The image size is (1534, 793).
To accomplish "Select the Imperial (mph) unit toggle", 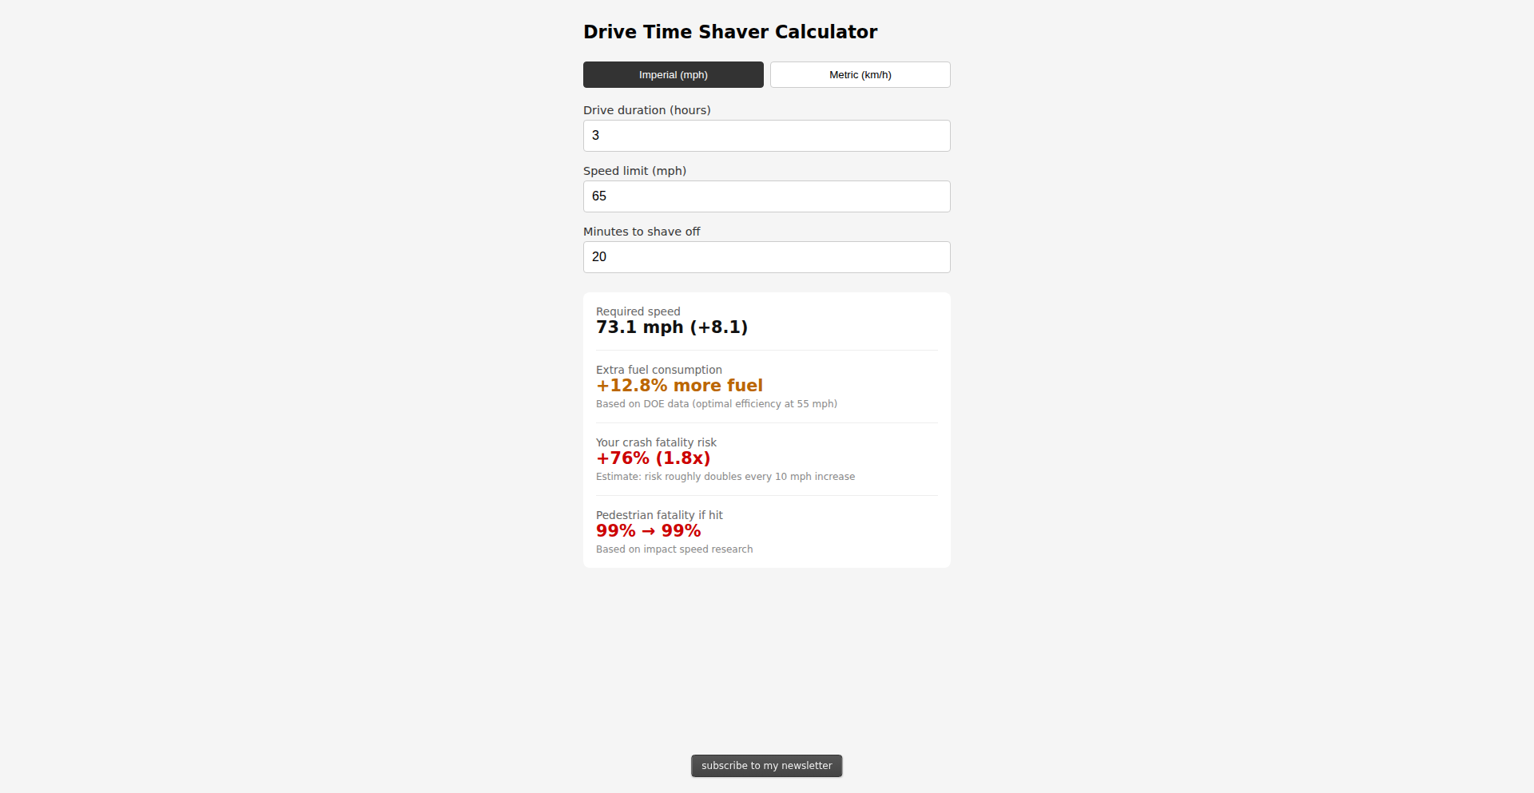I will [673, 75].
